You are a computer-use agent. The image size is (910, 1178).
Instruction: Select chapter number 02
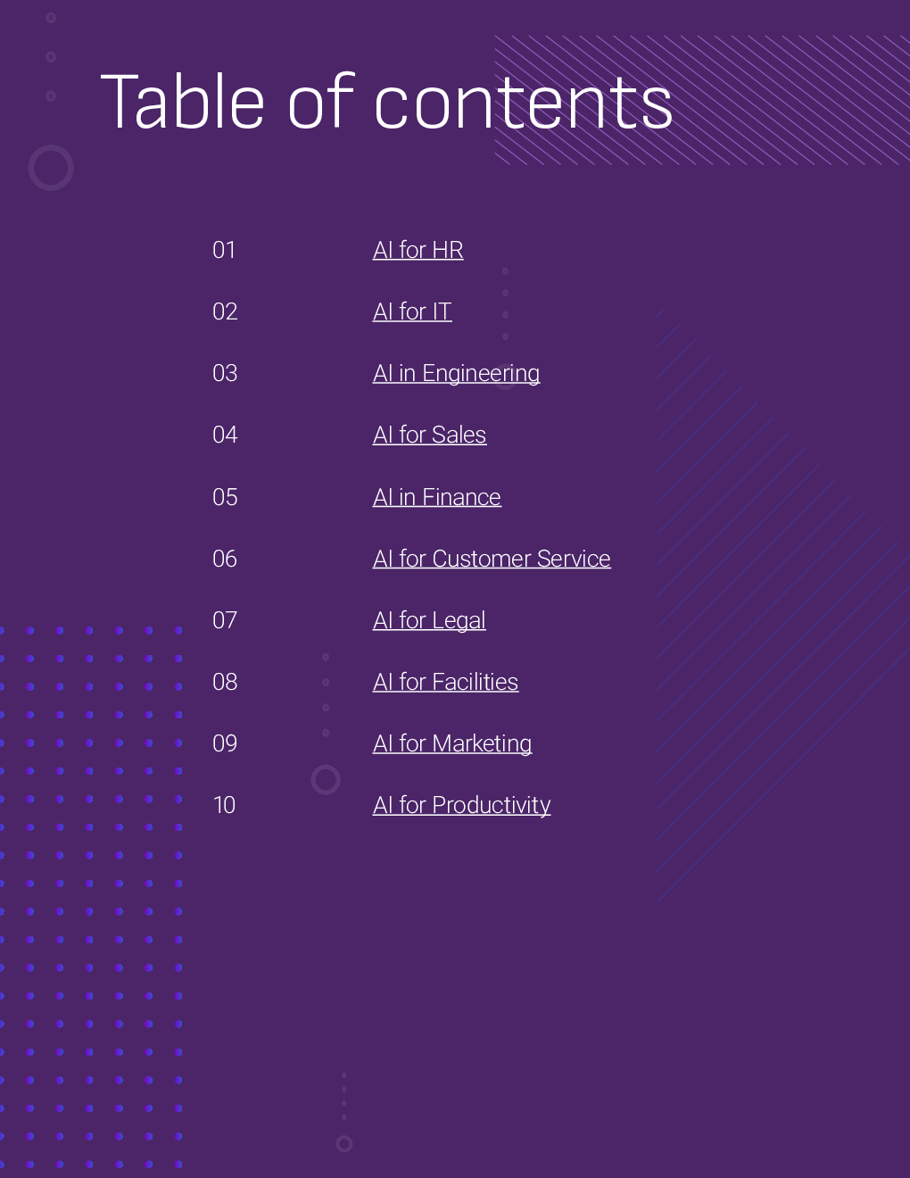click(x=225, y=311)
